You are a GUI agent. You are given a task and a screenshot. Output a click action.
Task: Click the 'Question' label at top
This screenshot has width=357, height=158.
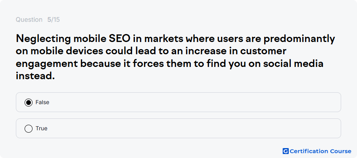(29, 20)
